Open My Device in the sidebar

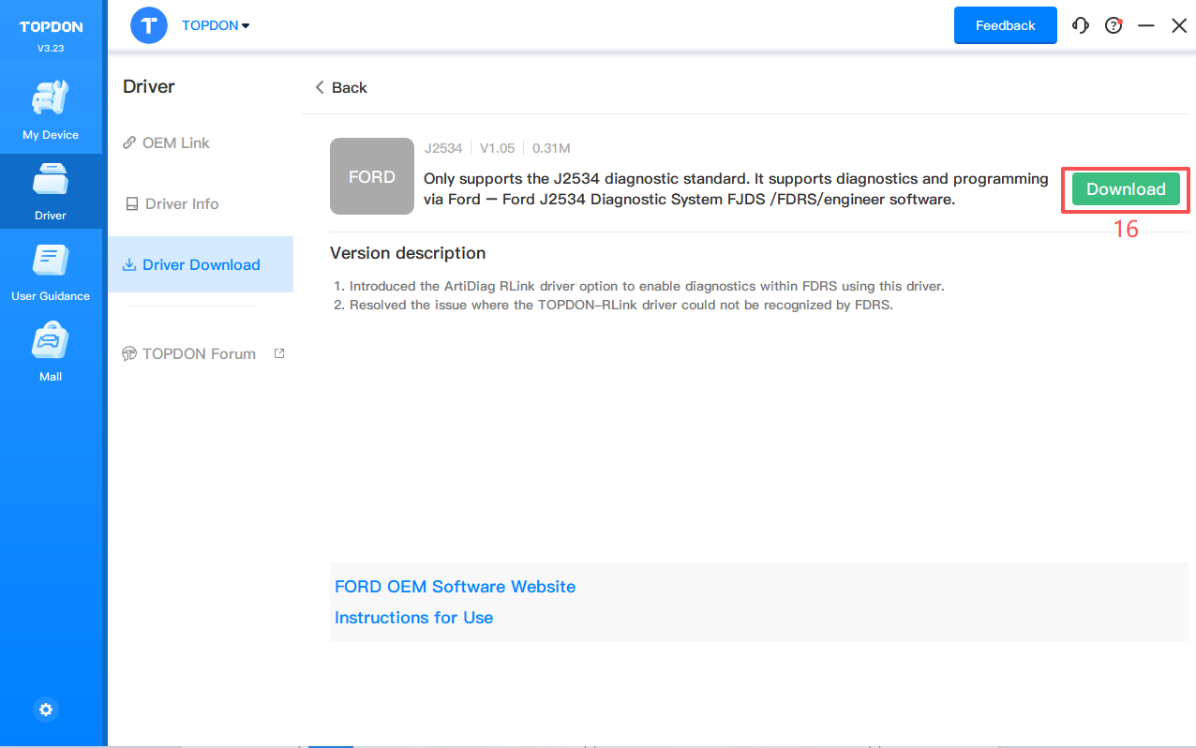coord(51,110)
